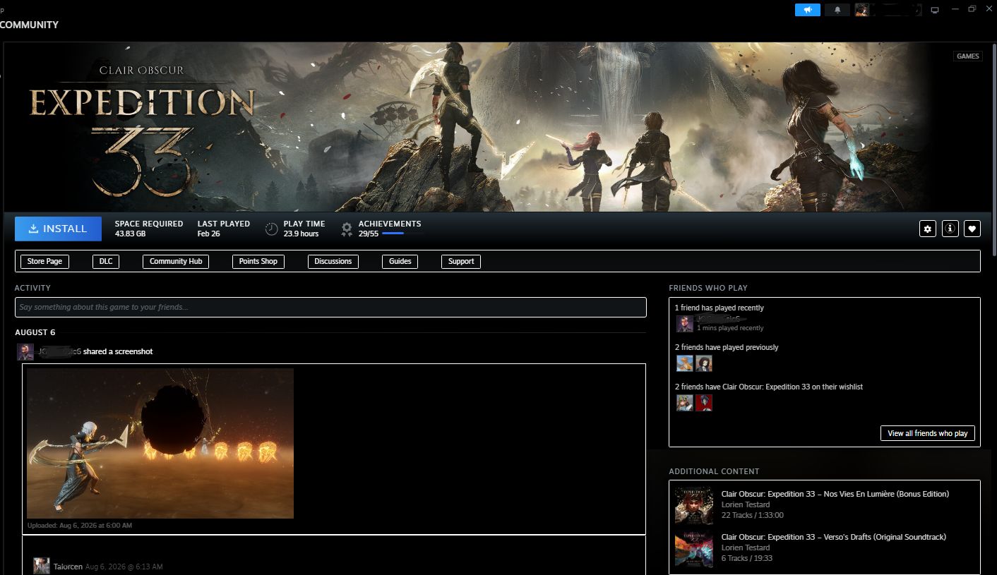
Task: Open Verso's Drafts soundtrack cover
Action: pos(694,549)
